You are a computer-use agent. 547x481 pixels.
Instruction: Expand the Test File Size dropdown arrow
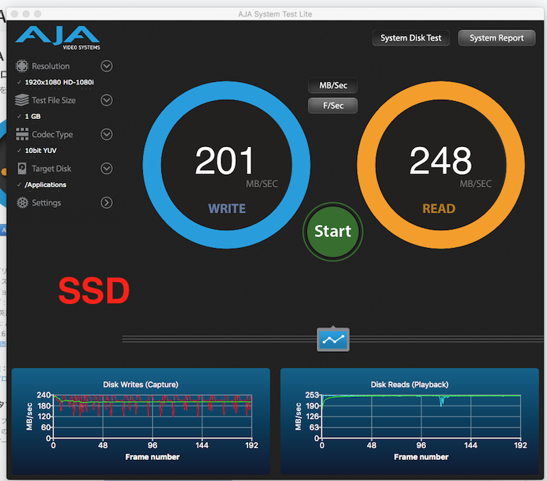(x=107, y=100)
